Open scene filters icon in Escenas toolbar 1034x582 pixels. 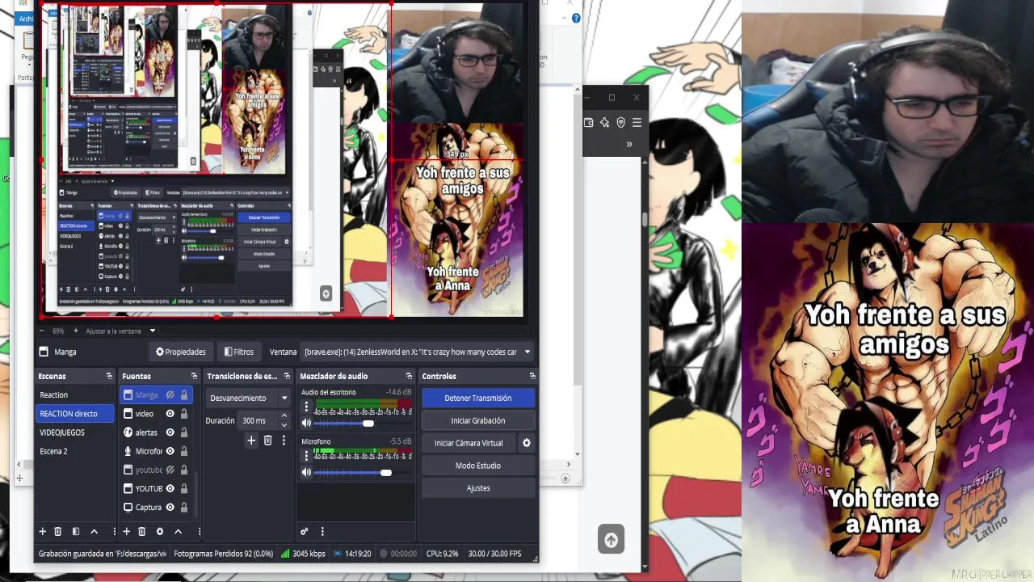76,531
